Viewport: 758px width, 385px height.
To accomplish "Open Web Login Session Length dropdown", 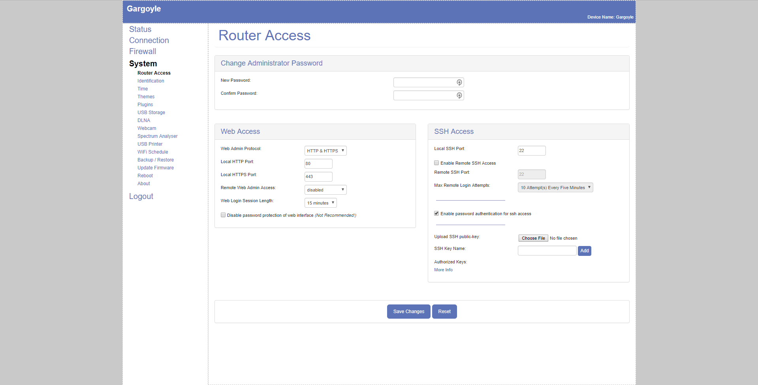I will [x=320, y=203].
